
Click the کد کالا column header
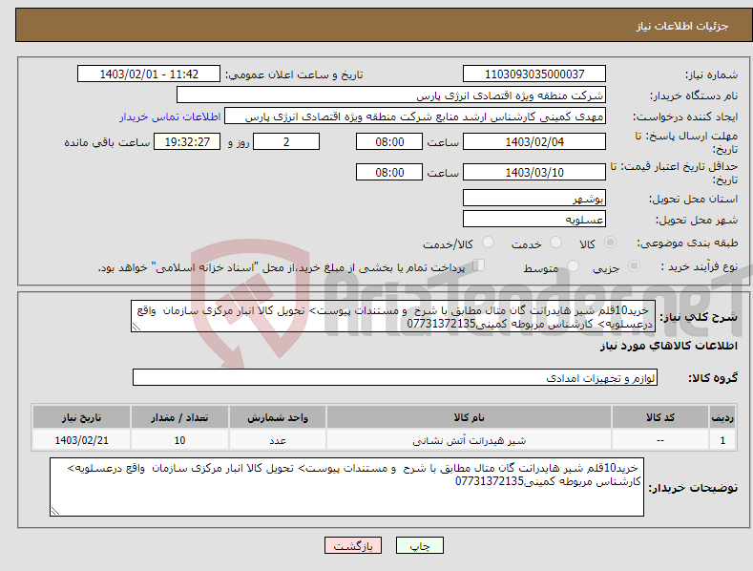(659, 417)
